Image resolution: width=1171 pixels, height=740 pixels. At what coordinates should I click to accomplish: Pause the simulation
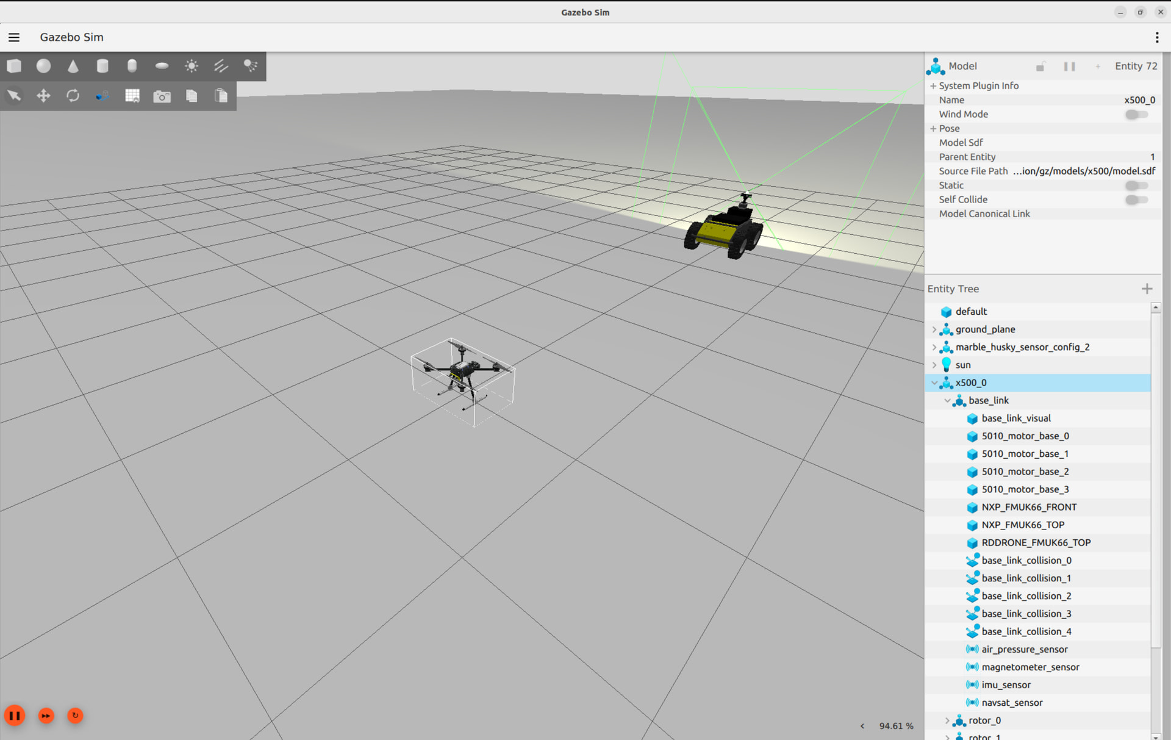click(15, 716)
